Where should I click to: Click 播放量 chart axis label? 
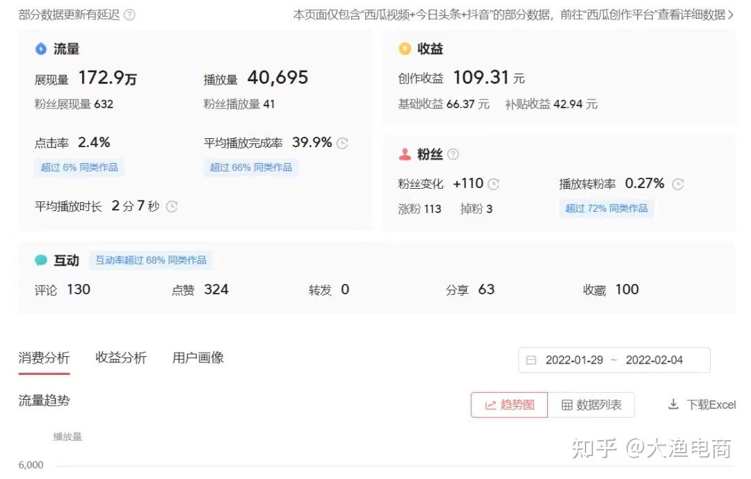point(67,437)
